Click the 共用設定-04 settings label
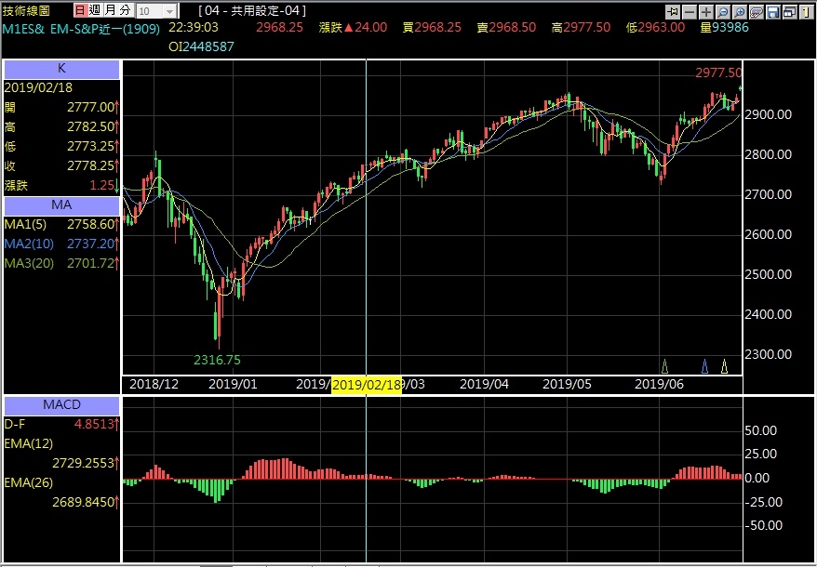The width and height of the screenshot is (817, 567). (x=252, y=10)
